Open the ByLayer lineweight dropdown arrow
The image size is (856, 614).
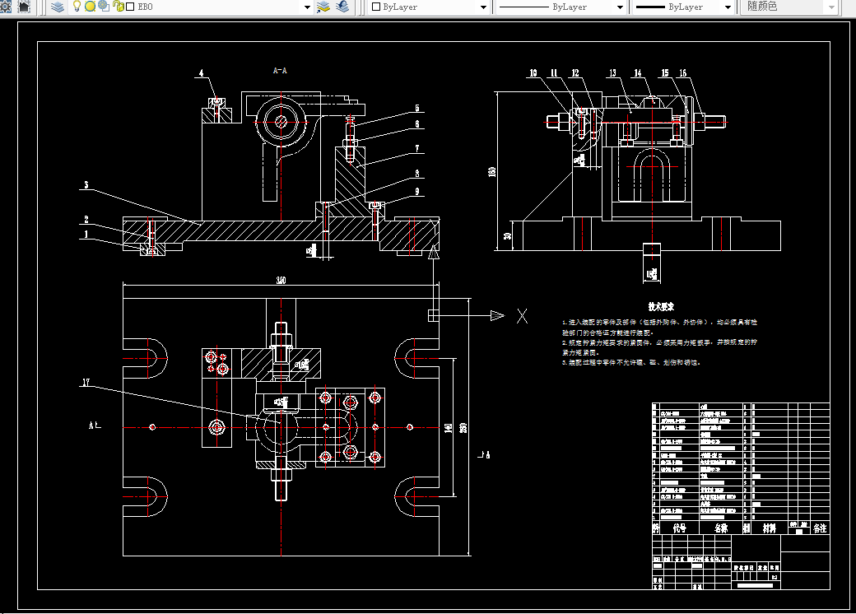coord(728,7)
